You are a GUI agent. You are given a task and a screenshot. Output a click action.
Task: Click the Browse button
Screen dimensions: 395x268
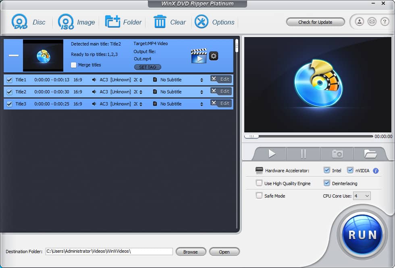(x=191, y=252)
